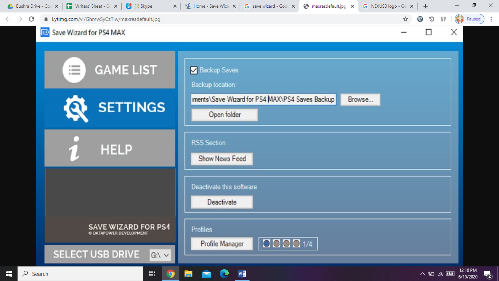The height and width of the screenshot is (281, 499).
Task: Open Chrome's three-dot menu
Action: point(492,19)
